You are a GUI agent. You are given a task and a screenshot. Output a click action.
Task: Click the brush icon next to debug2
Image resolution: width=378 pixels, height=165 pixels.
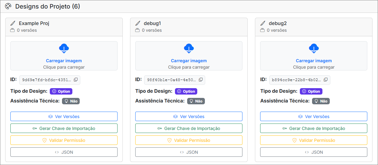tap(263, 23)
